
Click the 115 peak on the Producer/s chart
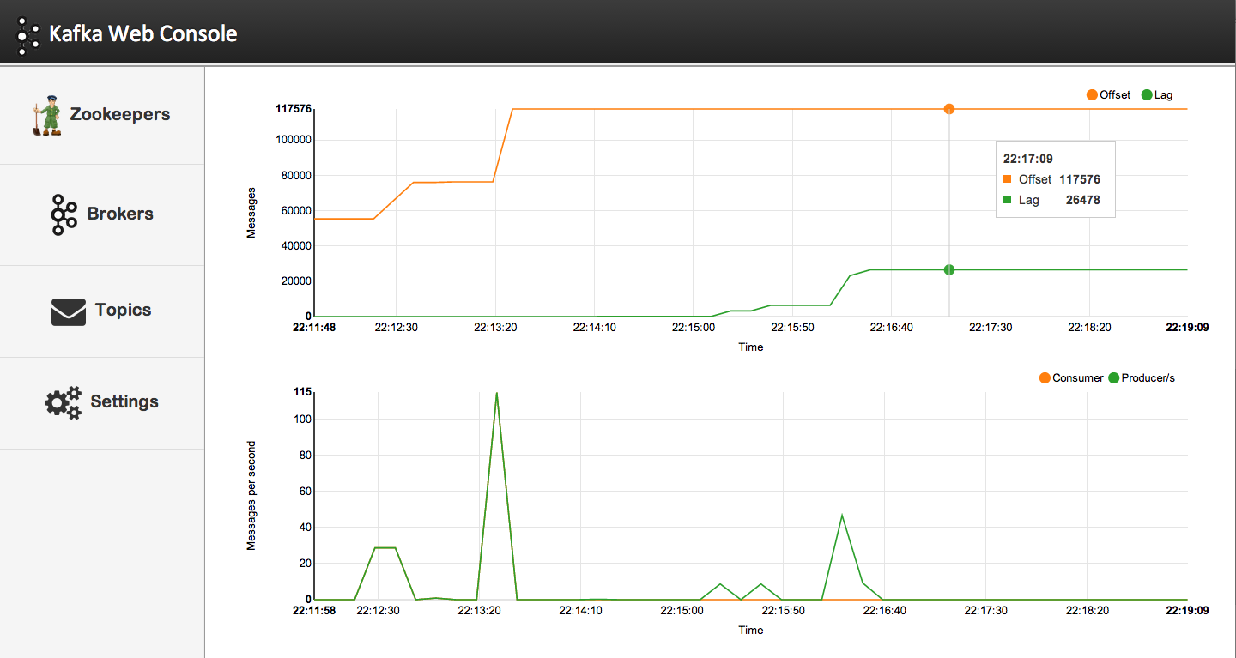tap(496, 394)
